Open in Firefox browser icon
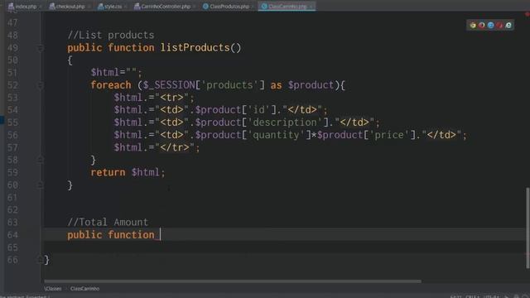 [482, 25]
